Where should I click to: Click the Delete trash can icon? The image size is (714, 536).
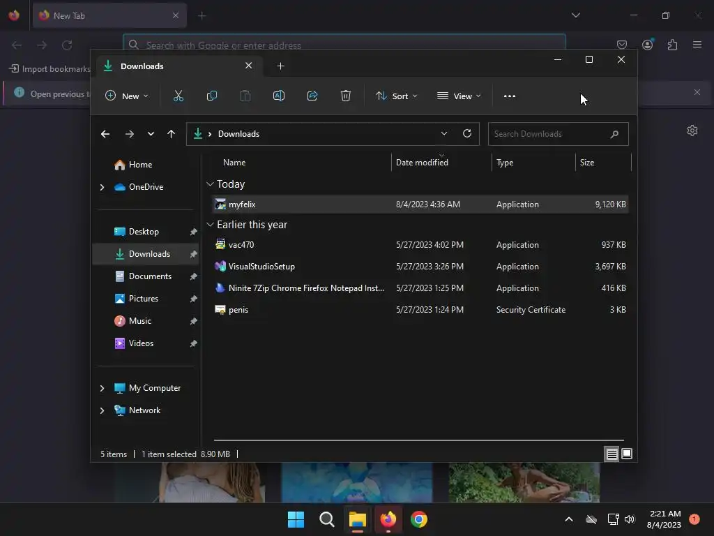click(346, 96)
